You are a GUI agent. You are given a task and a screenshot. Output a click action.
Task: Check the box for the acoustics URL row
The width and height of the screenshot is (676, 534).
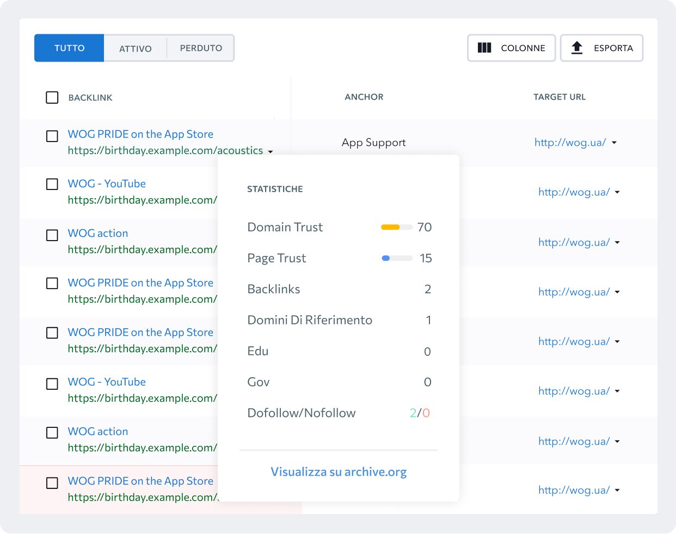click(52, 136)
